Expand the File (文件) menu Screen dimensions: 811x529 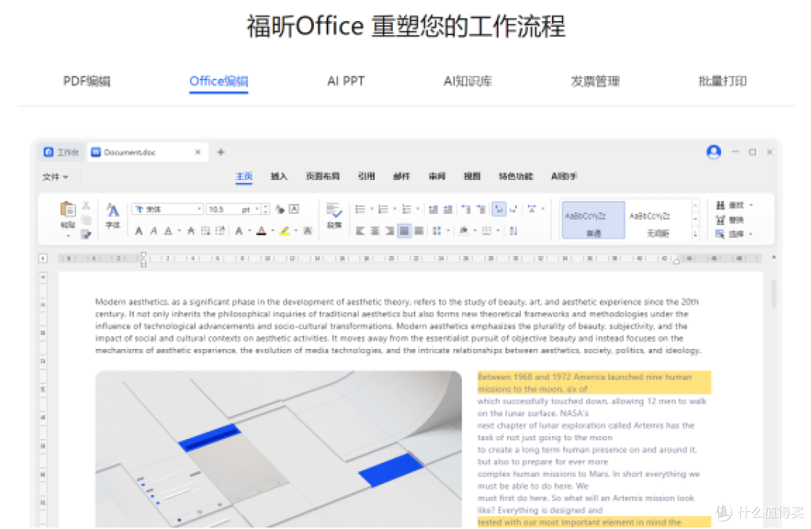tap(55, 176)
